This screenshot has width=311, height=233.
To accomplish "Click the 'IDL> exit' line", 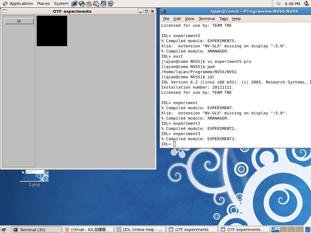I will pos(172,56).
